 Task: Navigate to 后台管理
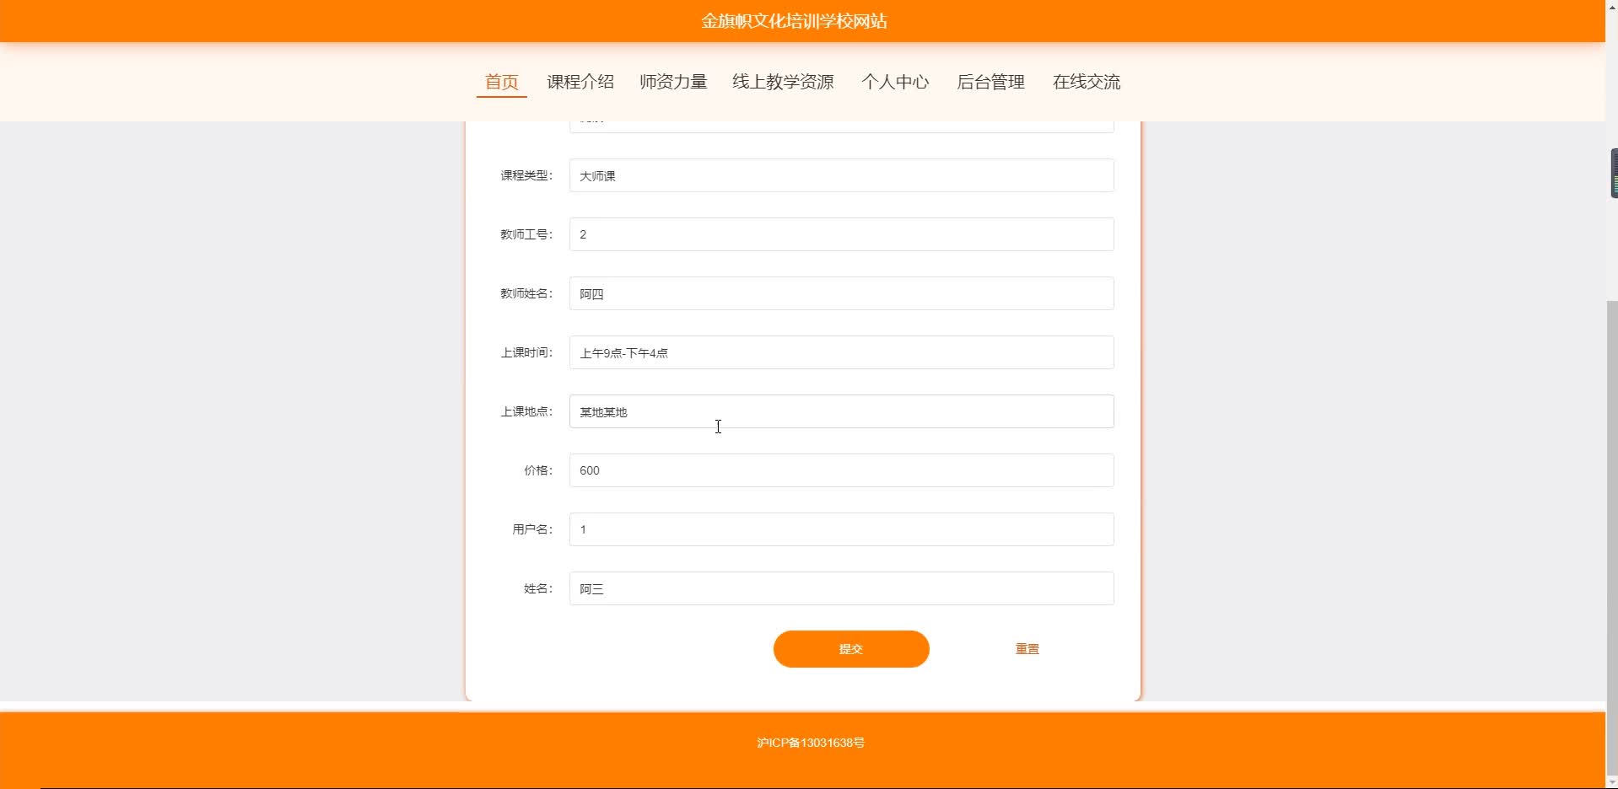[990, 82]
